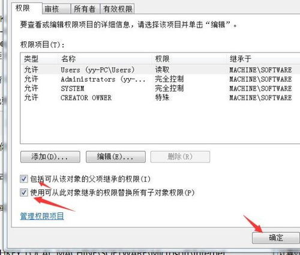Open the 管理权限项目 link
Image resolution: width=300 pixels, height=255 pixels.
[x=42, y=216]
